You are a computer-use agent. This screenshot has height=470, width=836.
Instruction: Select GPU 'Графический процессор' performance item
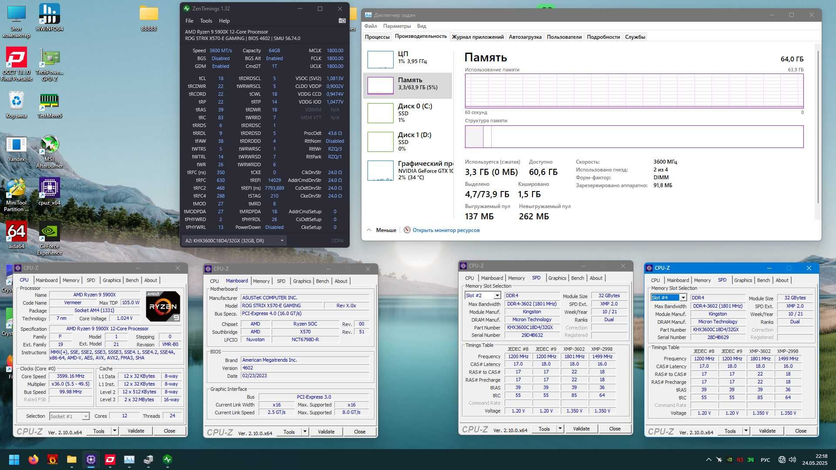pyautogui.click(x=408, y=170)
